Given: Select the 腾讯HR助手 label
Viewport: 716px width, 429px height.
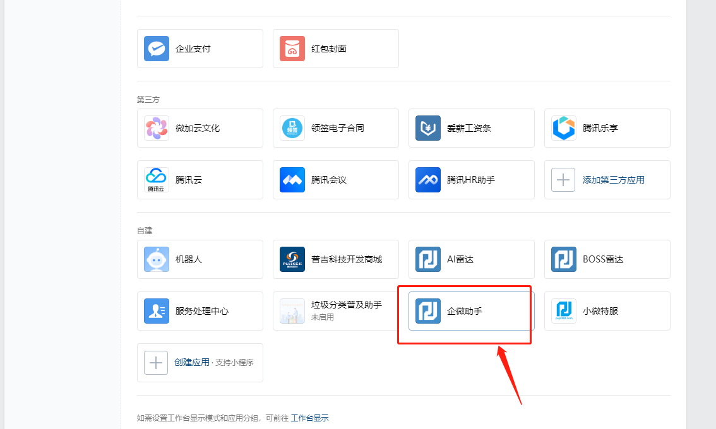Looking at the screenshot, I should coord(471,180).
